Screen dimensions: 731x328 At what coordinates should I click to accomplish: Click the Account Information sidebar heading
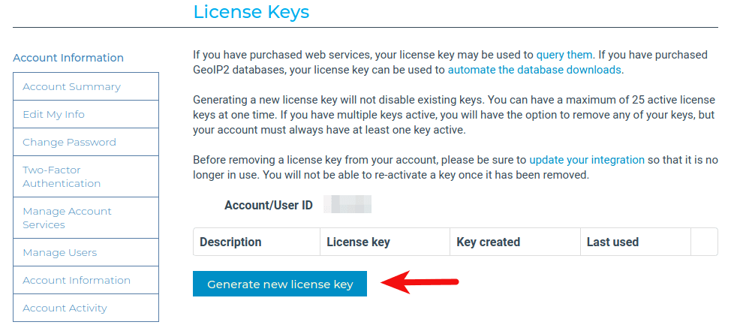click(68, 58)
